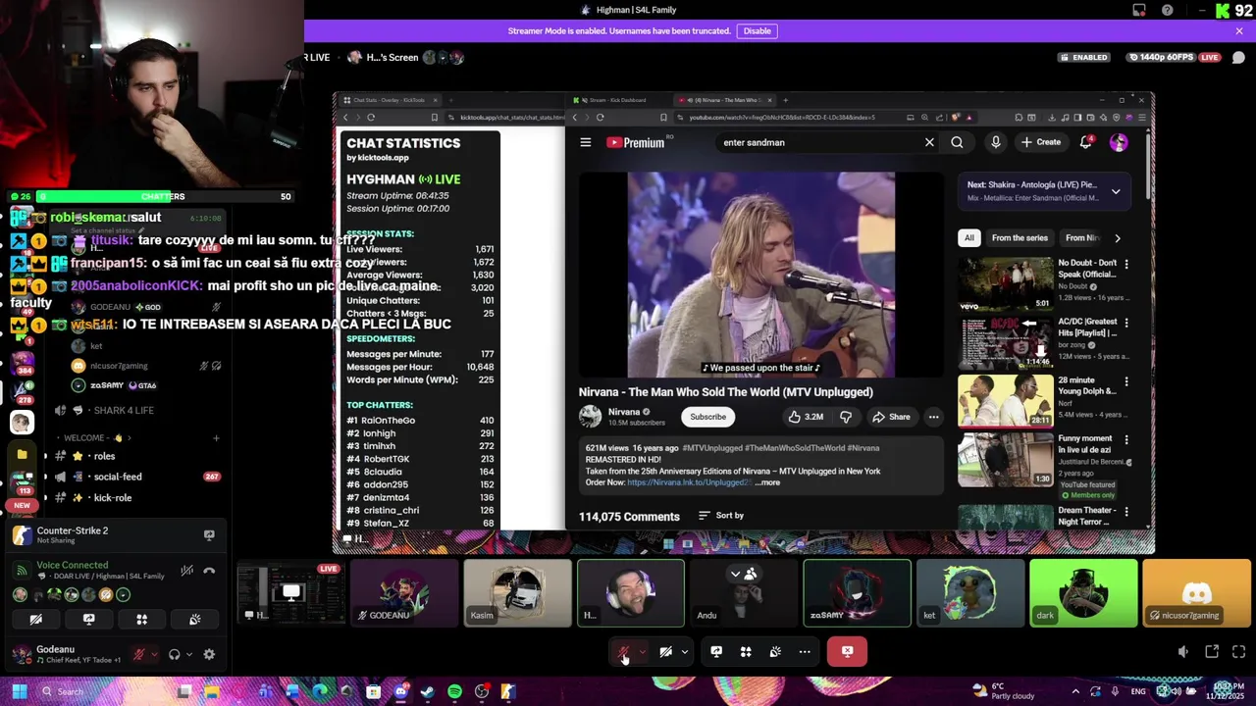Click the call volume speaker icon
The height and width of the screenshot is (706, 1256).
point(1183,651)
